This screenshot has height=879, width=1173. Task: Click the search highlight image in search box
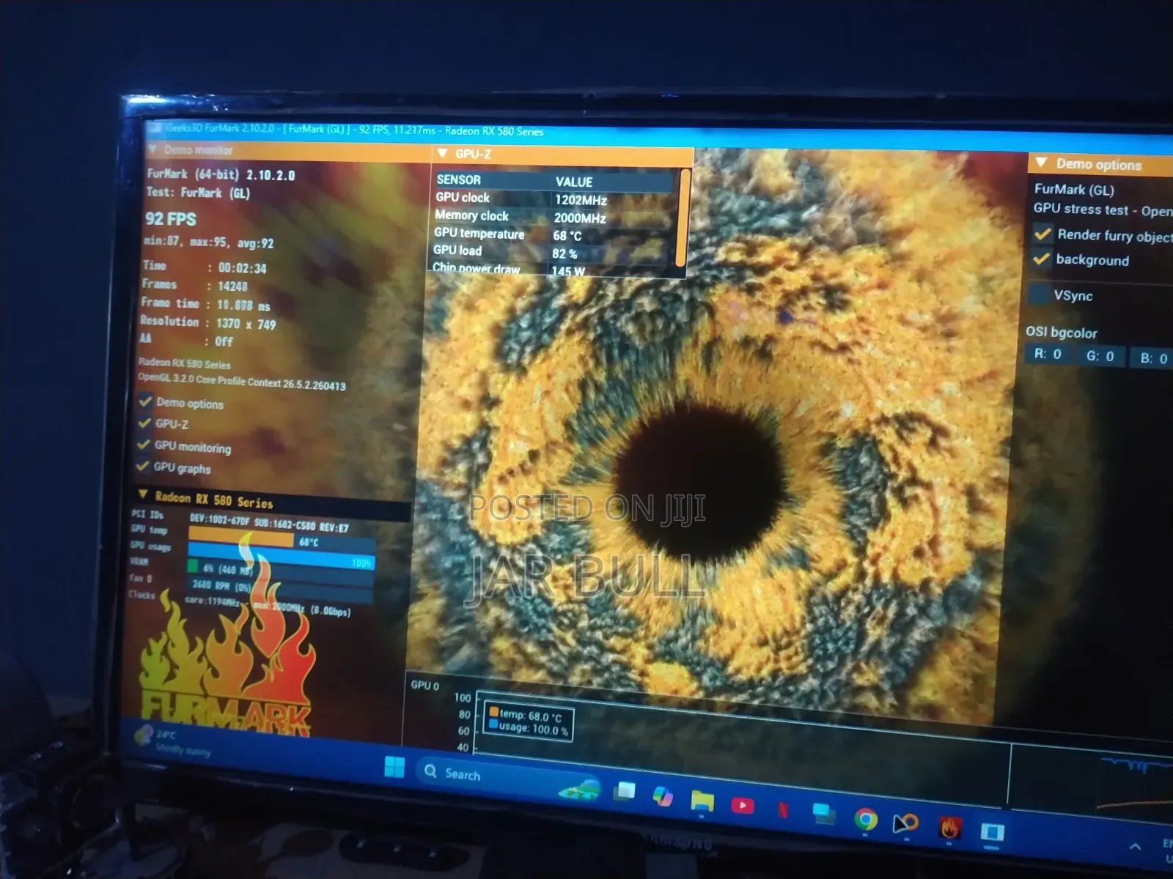coord(579,789)
